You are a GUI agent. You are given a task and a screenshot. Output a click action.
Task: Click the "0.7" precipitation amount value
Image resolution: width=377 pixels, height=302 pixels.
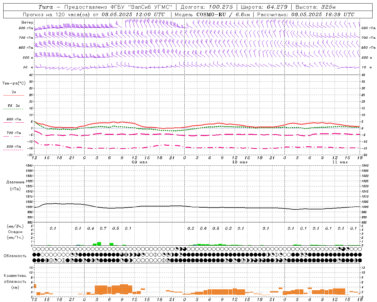tap(103, 229)
